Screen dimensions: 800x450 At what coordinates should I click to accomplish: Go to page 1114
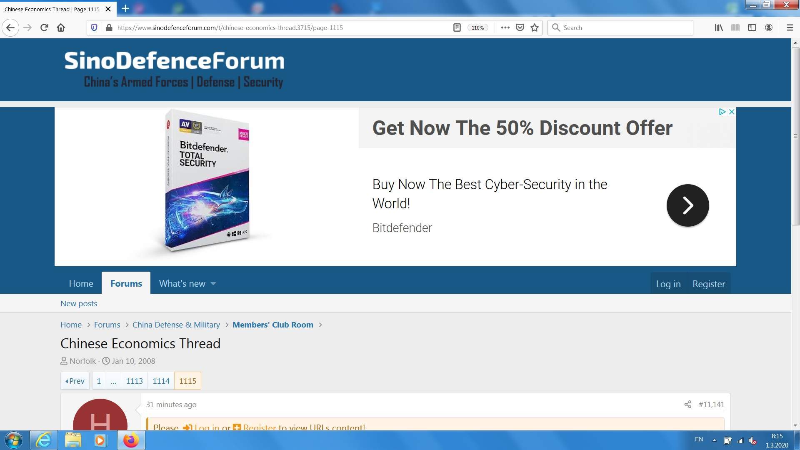click(x=161, y=381)
